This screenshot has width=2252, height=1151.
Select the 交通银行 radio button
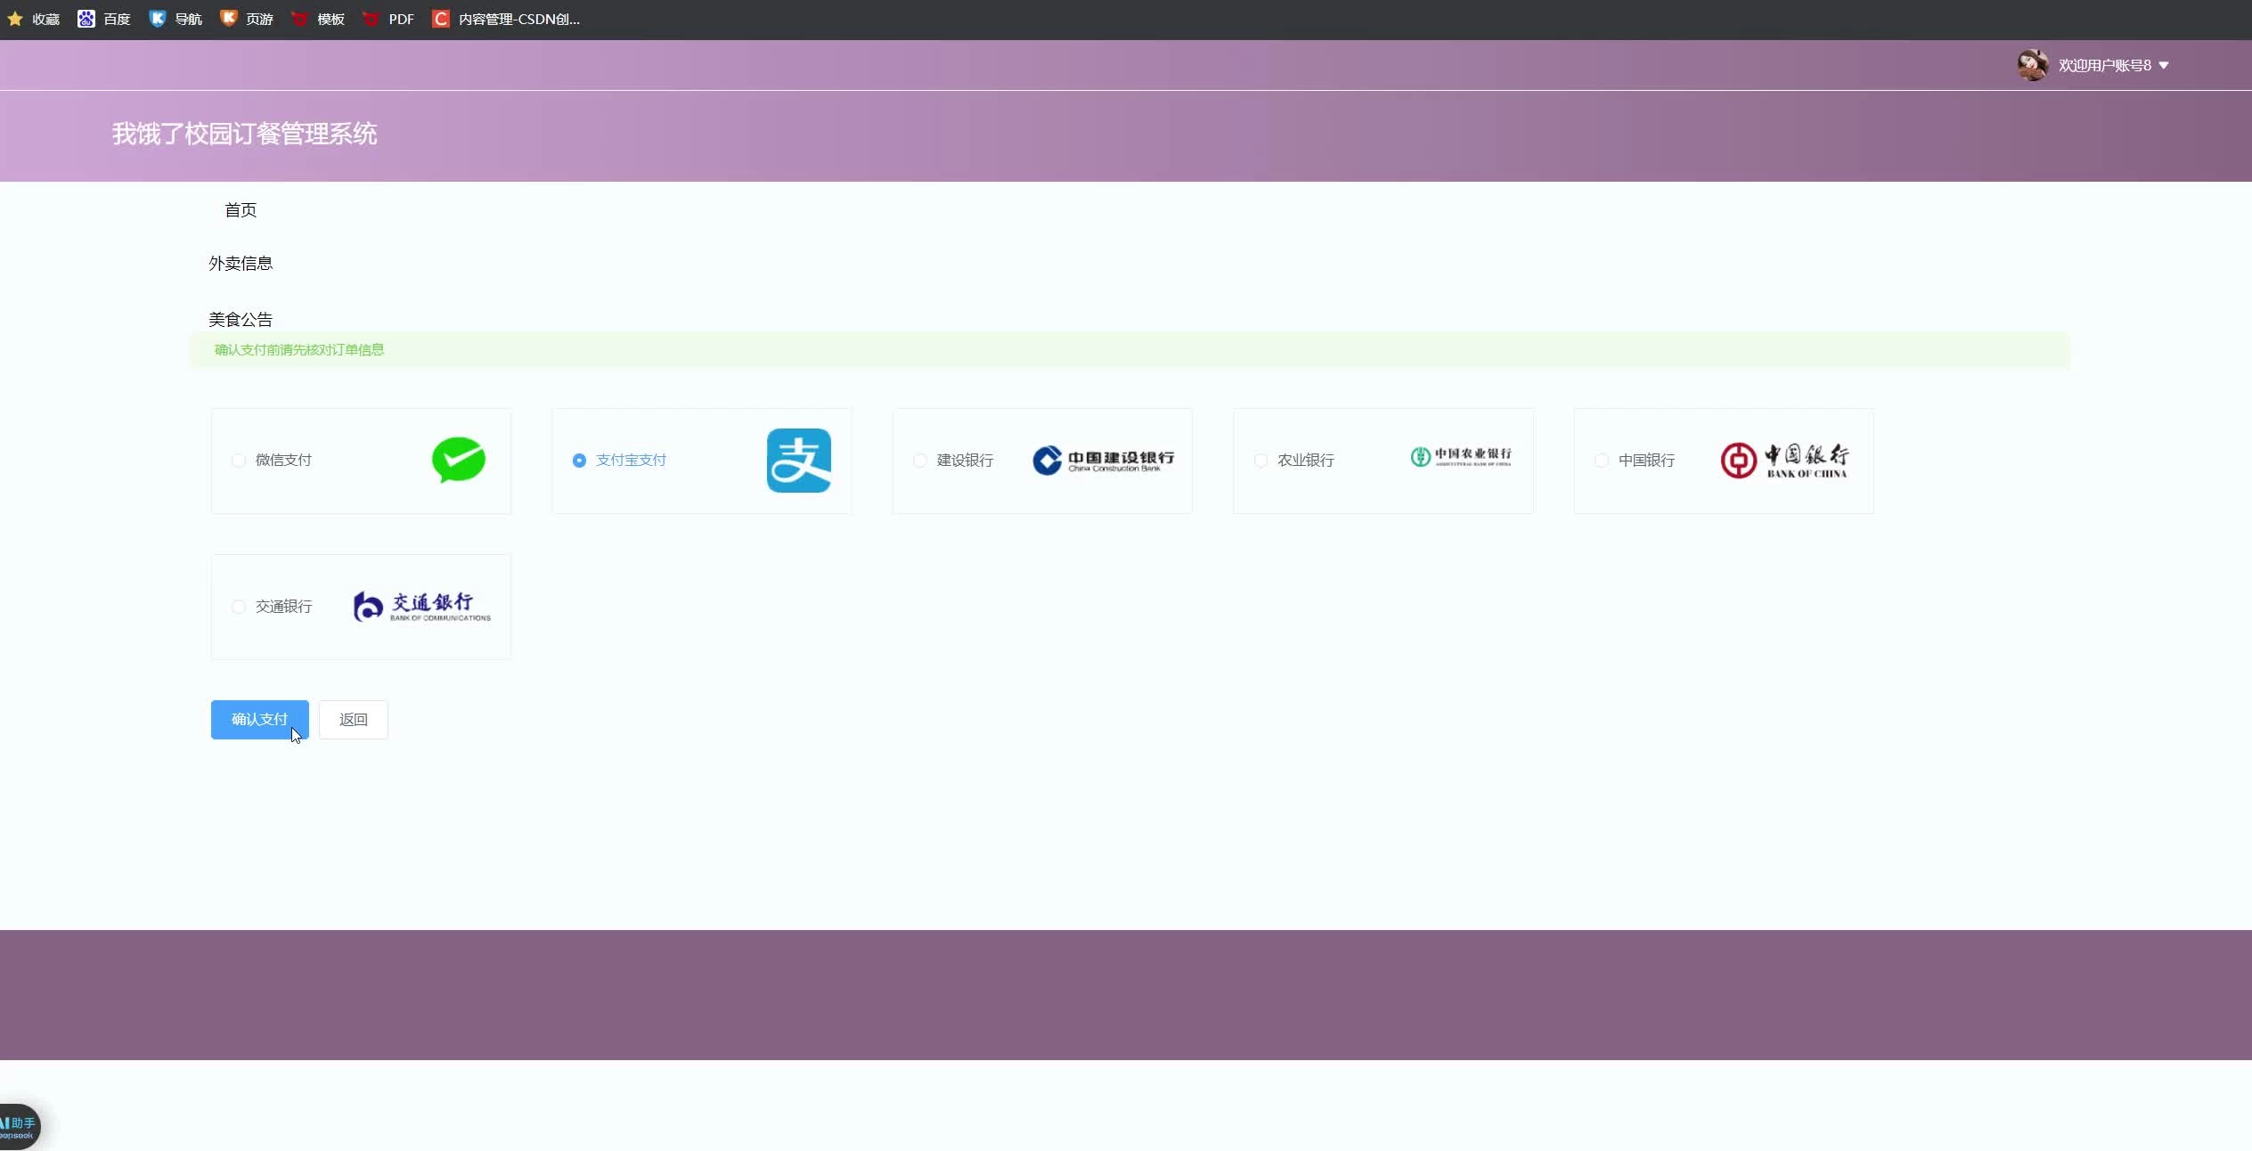pos(238,607)
